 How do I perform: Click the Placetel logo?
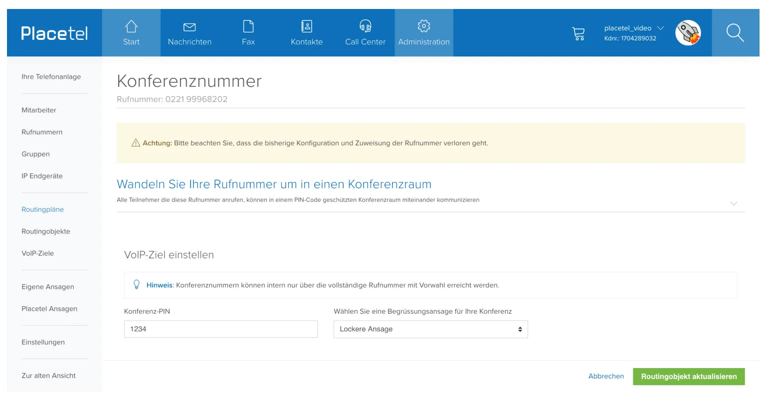[x=54, y=33]
